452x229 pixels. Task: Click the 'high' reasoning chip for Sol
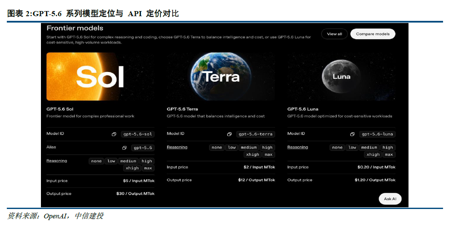pos(147,161)
